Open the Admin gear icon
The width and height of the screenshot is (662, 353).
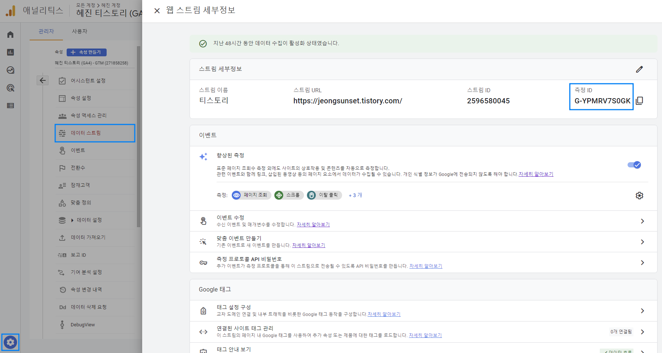point(10,342)
